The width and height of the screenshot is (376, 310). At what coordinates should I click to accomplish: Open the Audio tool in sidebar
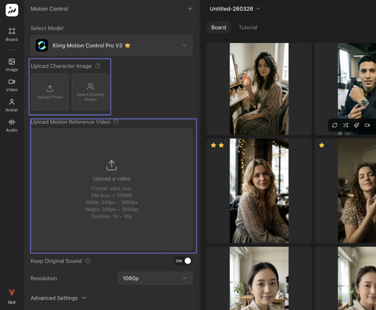(x=12, y=125)
